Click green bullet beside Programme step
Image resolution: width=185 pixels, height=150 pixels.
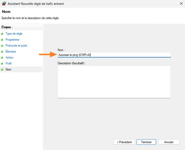(2, 40)
